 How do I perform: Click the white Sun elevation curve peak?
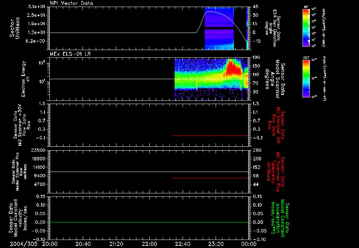click(210, 12)
